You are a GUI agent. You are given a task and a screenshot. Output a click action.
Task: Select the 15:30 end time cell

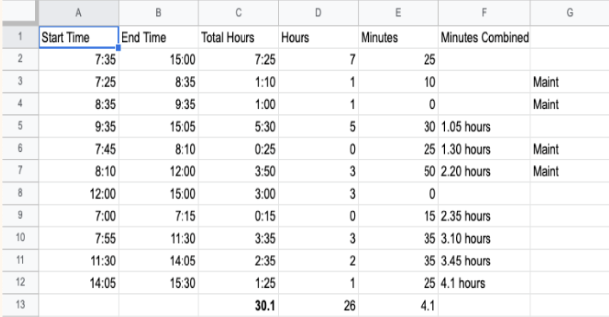pyautogui.click(x=158, y=283)
